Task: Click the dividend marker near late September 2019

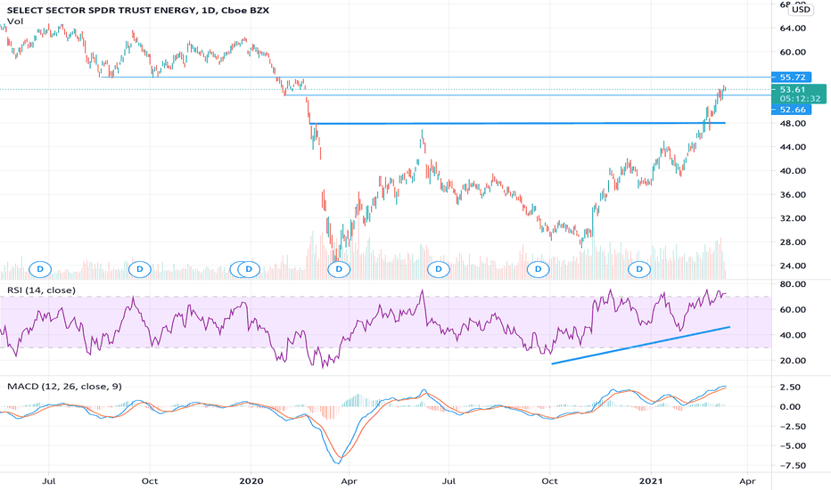Action: click(x=140, y=269)
